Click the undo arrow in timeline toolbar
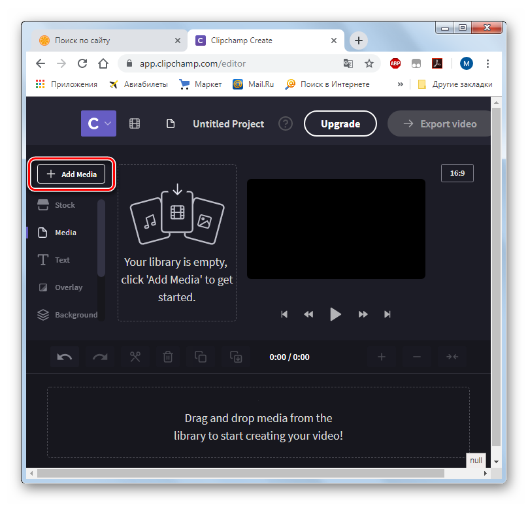The width and height of the screenshot is (528, 505). 65,357
